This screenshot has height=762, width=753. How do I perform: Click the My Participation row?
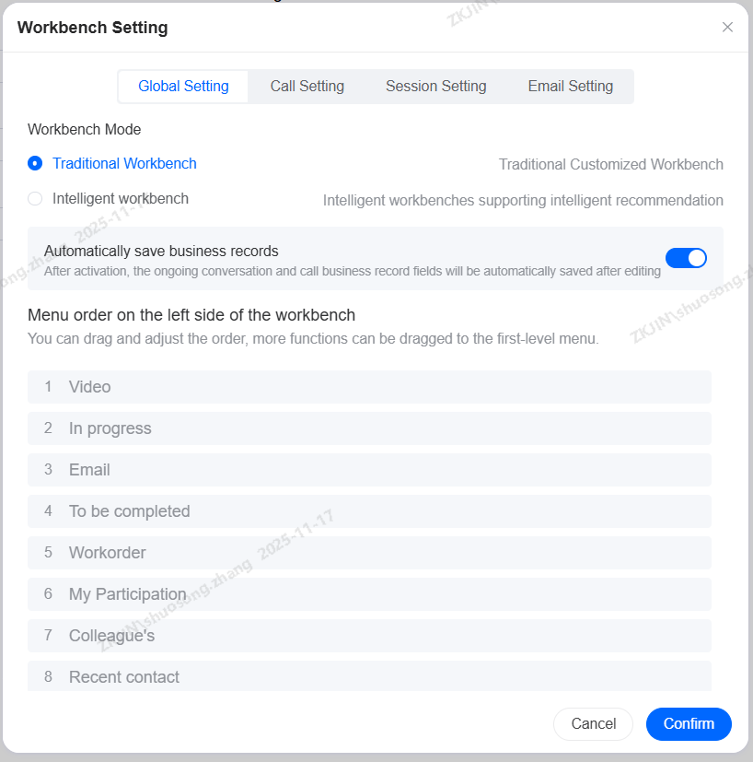click(x=369, y=594)
